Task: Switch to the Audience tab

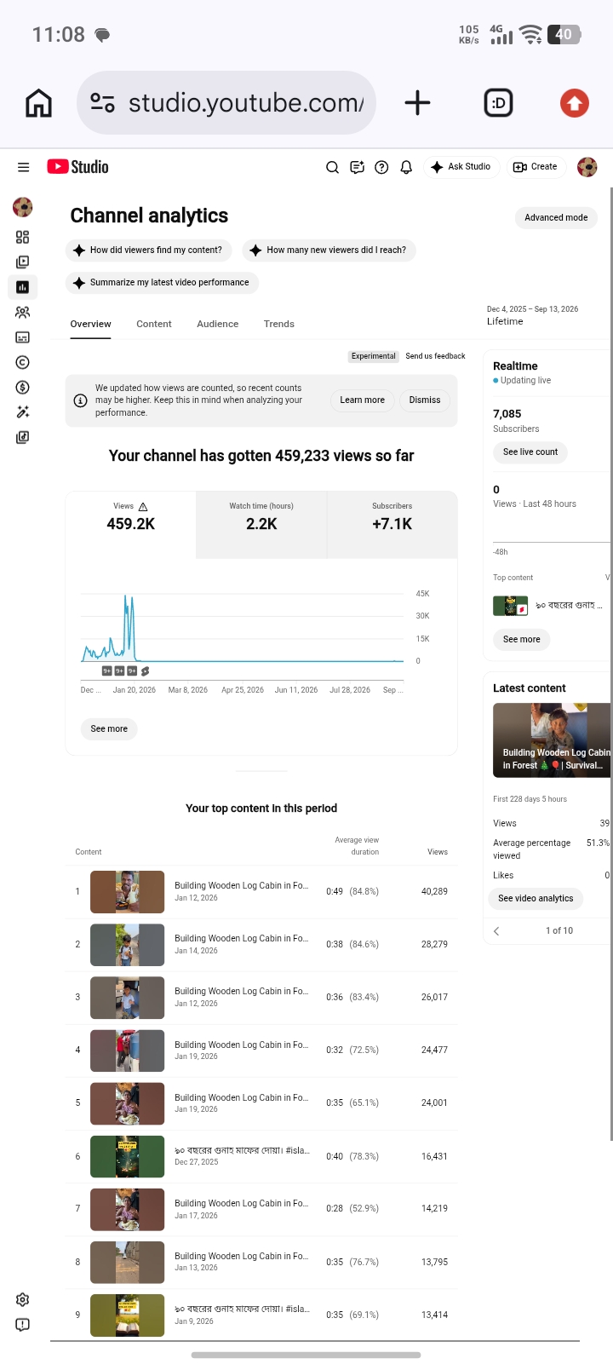Action: pyautogui.click(x=218, y=324)
